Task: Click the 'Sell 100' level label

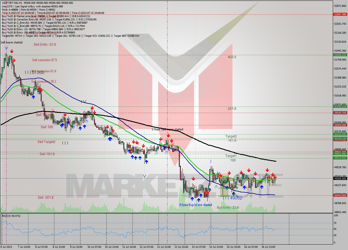Action: [x=47, y=127]
